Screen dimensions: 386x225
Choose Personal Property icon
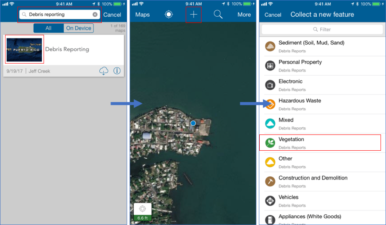coord(270,66)
